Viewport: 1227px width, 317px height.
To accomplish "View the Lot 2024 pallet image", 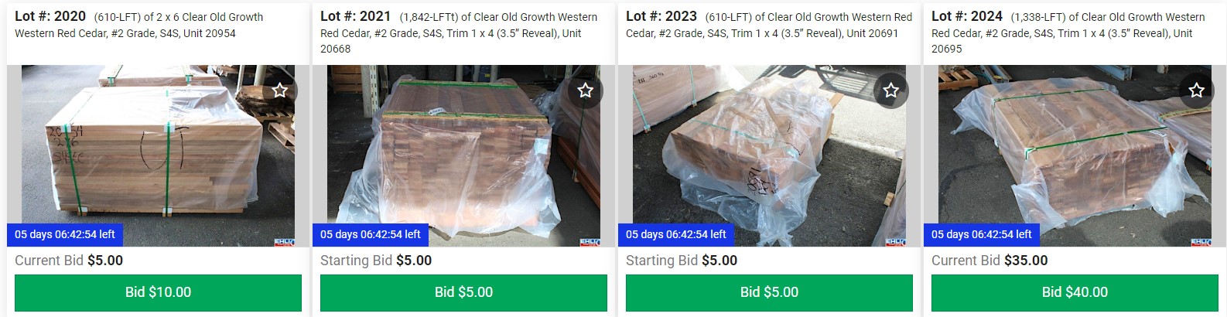I will pyautogui.click(x=1075, y=155).
